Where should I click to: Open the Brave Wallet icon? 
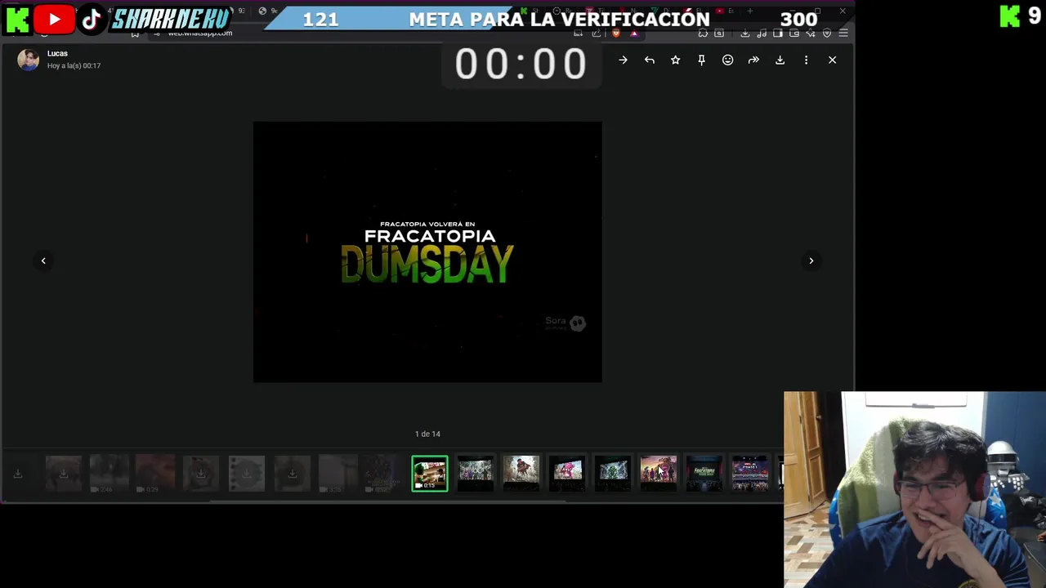pyautogui.click(x=794, y=33)
